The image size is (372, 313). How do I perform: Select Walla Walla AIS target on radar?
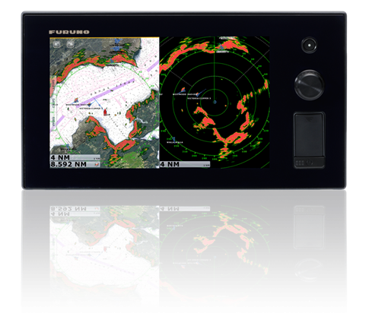tap(173, 139)
